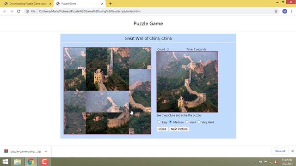Open a new browser tab

point(111,4)
